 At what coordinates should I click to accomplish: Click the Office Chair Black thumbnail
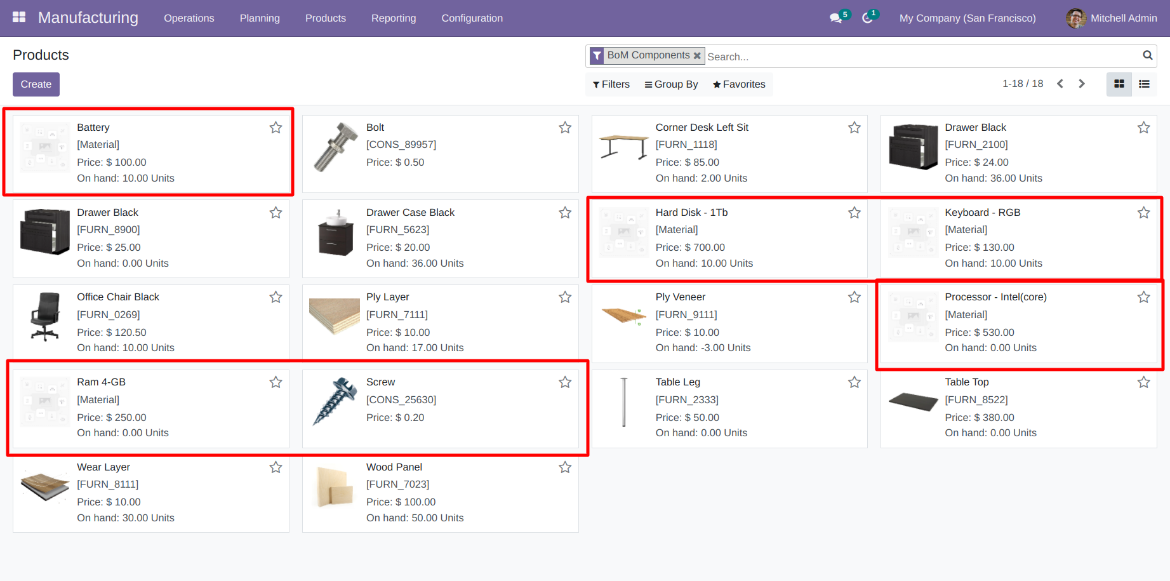coord(45,317)
